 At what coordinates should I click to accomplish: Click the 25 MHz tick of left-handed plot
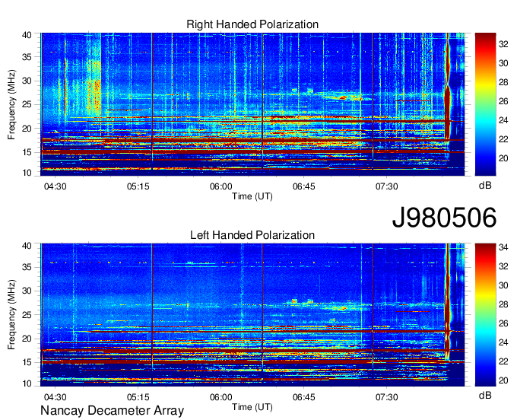[x=27, y=315]
